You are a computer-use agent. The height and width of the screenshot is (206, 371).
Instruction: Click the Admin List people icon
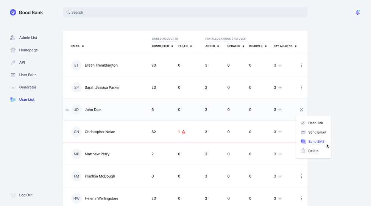13,37
